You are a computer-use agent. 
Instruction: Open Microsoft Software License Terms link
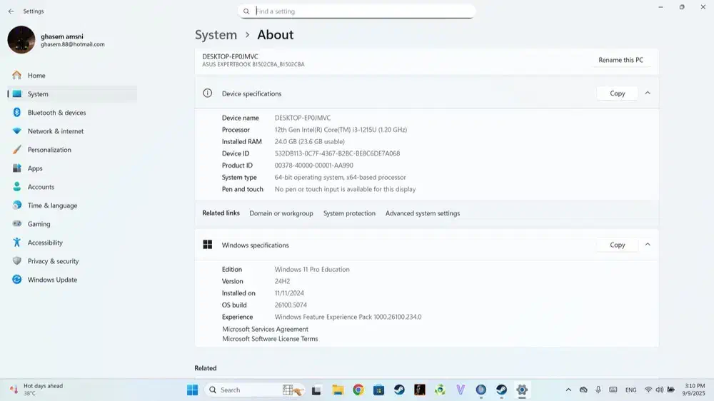(270, 339)
